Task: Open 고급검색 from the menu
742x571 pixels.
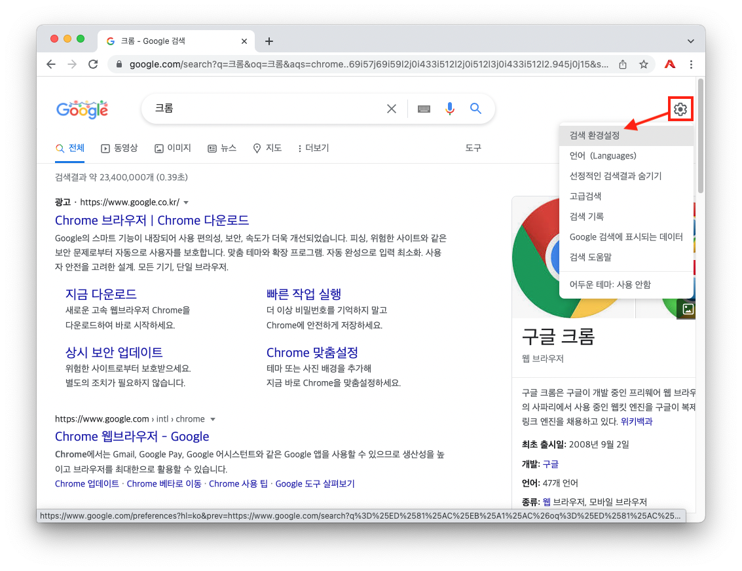Action: click(x=627, y=197)
